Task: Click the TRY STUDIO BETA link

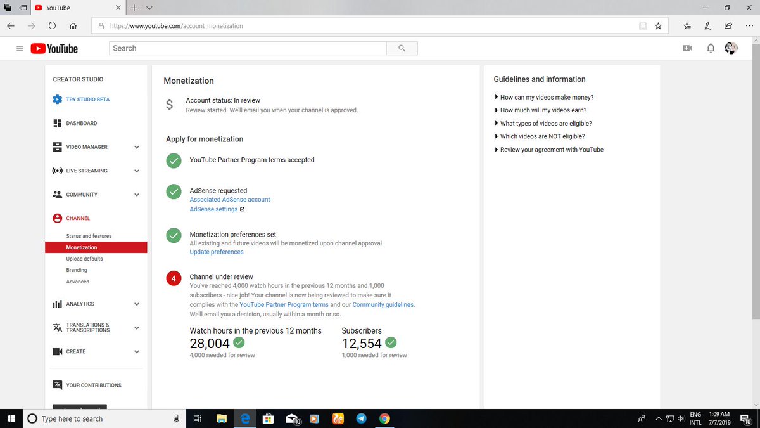Action: (x=88, y=100)
